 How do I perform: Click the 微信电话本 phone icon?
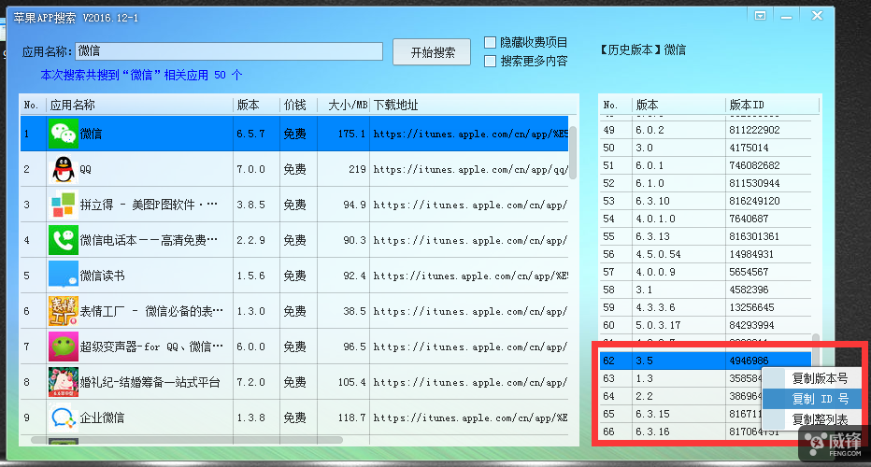tap(63, 240)
